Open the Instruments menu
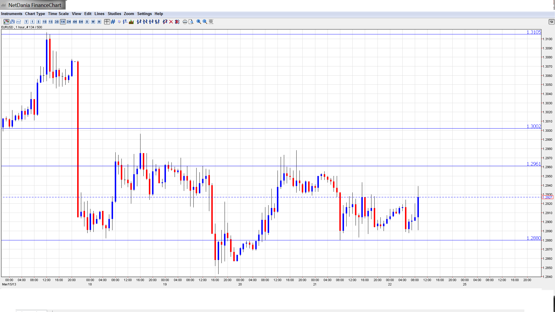Image resolution: width=555 pixels, height=312 pixels. tap(12, 14)
